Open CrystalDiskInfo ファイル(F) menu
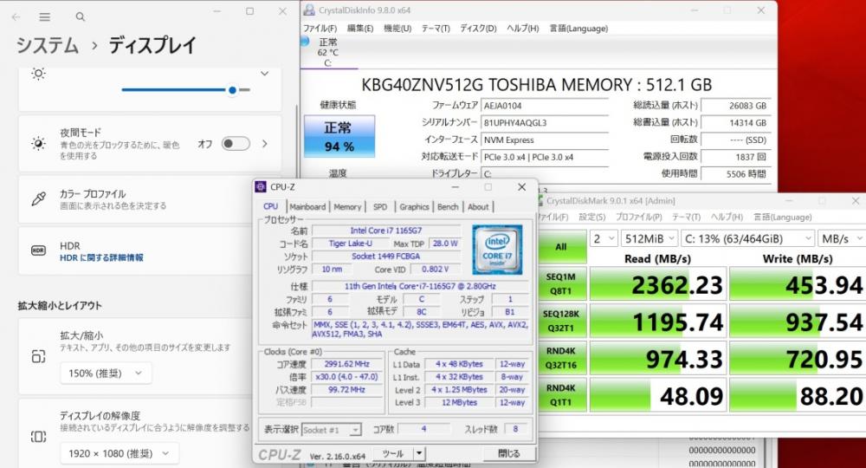 (x=320, y=29)
